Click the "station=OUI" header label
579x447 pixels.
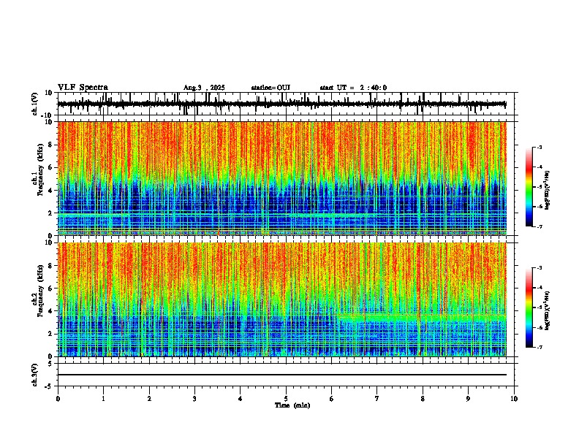tap(270, 88)
